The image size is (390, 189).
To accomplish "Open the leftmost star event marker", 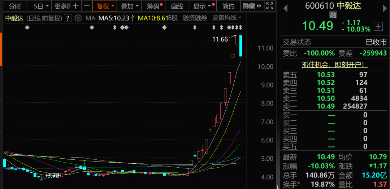I will pos(27,27).
